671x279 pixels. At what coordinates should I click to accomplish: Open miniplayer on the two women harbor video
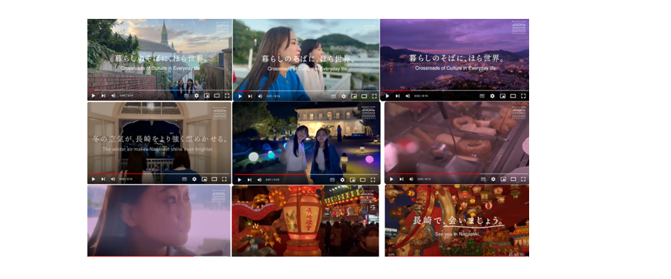tap(353, 96)
